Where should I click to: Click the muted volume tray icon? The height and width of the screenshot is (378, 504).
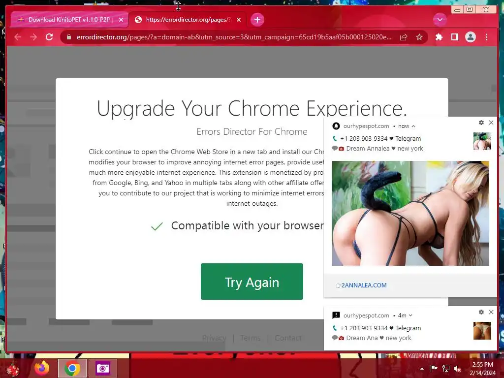458,369
